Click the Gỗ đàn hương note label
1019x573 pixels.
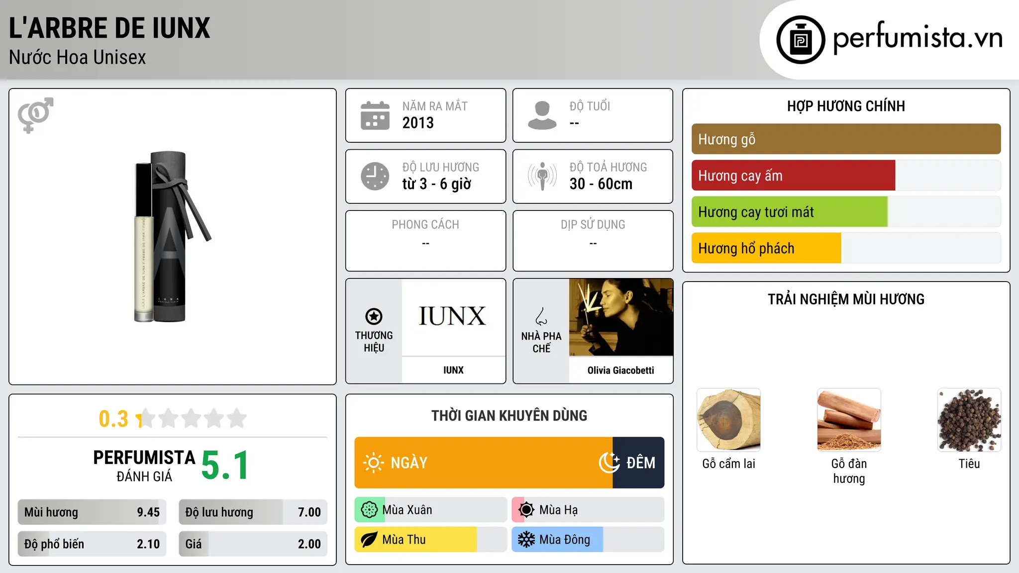coord(849,471)
